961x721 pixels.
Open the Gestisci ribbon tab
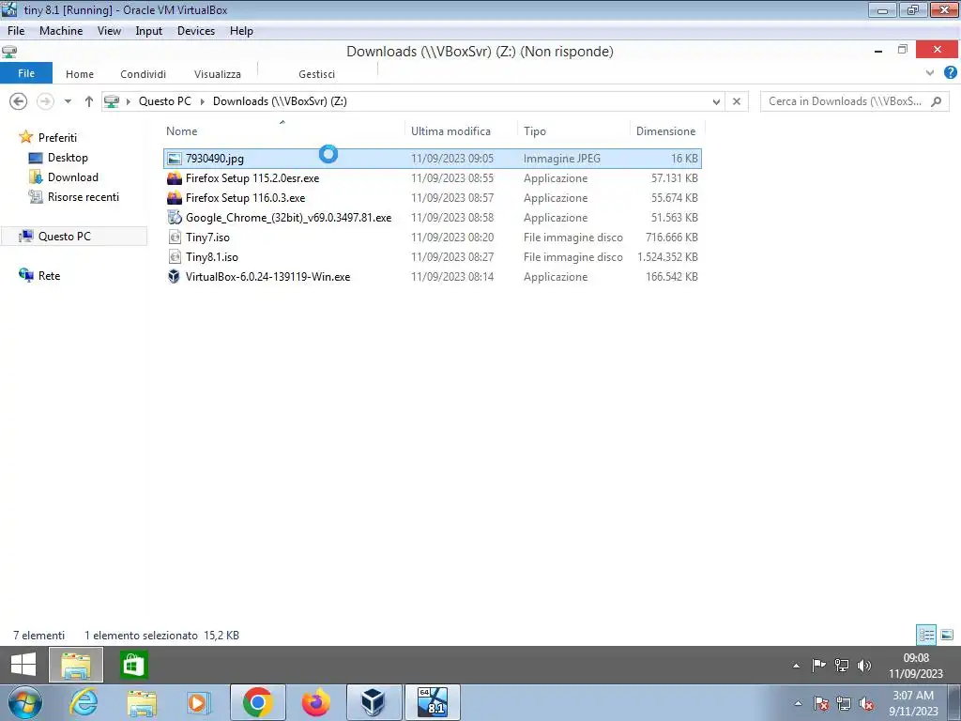tap(317, 74)
